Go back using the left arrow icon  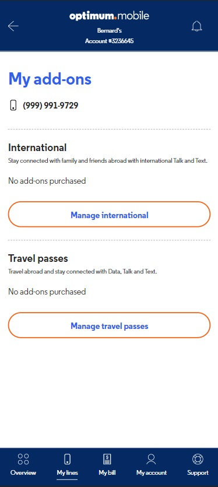click(x=13, y=26)
